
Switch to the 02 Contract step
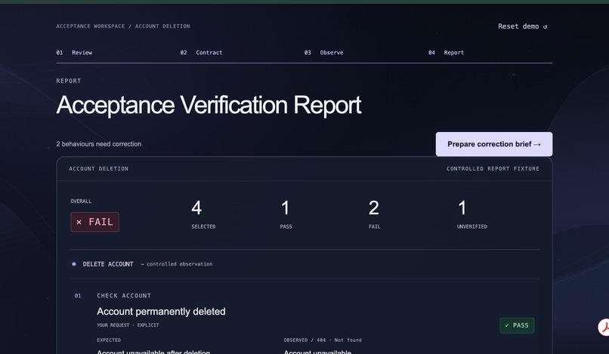(201, 52)
